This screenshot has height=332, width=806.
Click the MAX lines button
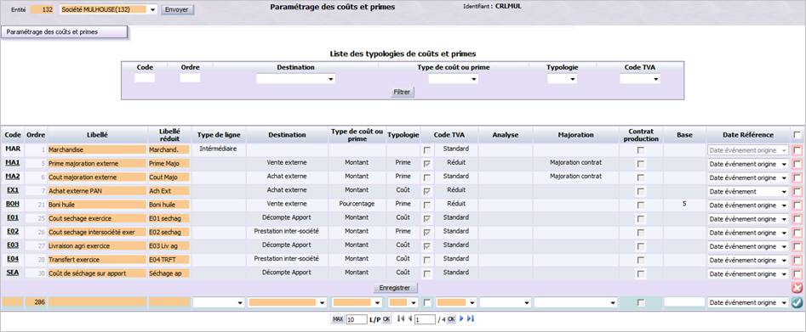(x=337, y=319)
